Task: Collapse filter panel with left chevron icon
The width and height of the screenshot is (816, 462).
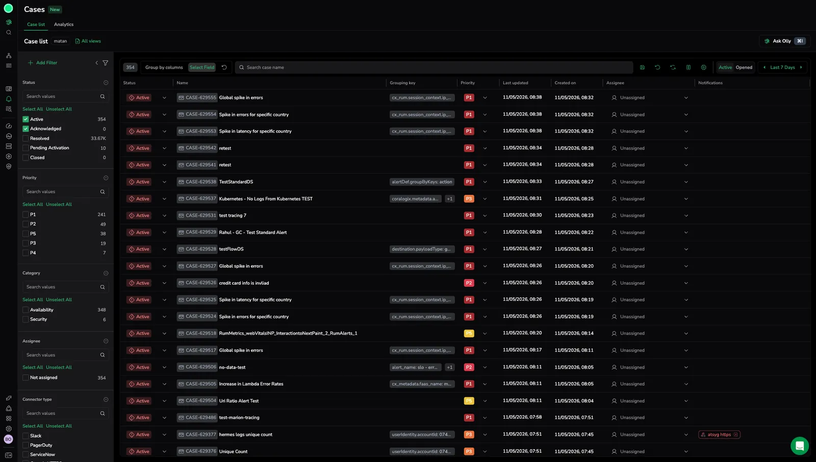Action: click(96, 63)
